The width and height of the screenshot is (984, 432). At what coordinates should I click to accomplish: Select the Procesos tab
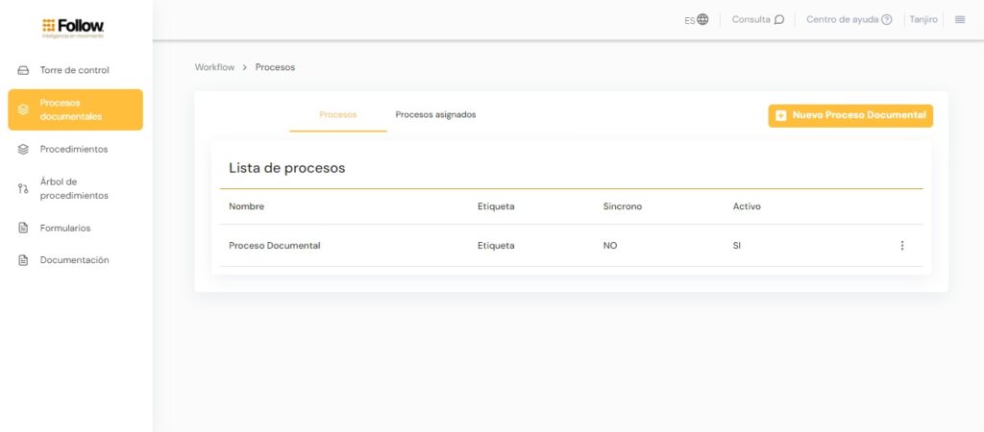coord(337,114)
